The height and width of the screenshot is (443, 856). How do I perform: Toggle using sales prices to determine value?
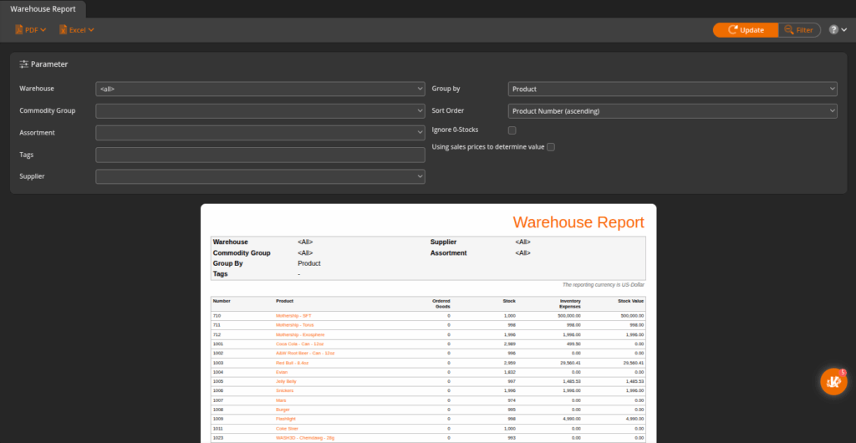click(551, 147)
